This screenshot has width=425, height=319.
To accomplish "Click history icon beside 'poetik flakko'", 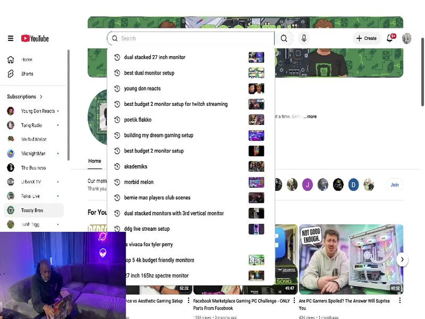I will click(x=117, y=120).
